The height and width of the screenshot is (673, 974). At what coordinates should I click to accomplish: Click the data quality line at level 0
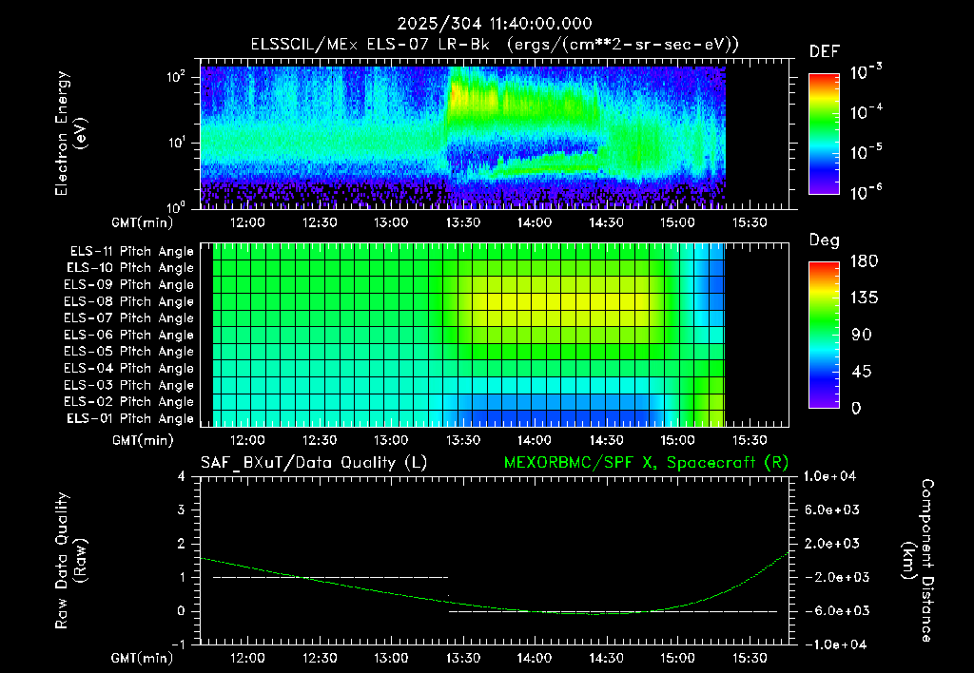614,611
